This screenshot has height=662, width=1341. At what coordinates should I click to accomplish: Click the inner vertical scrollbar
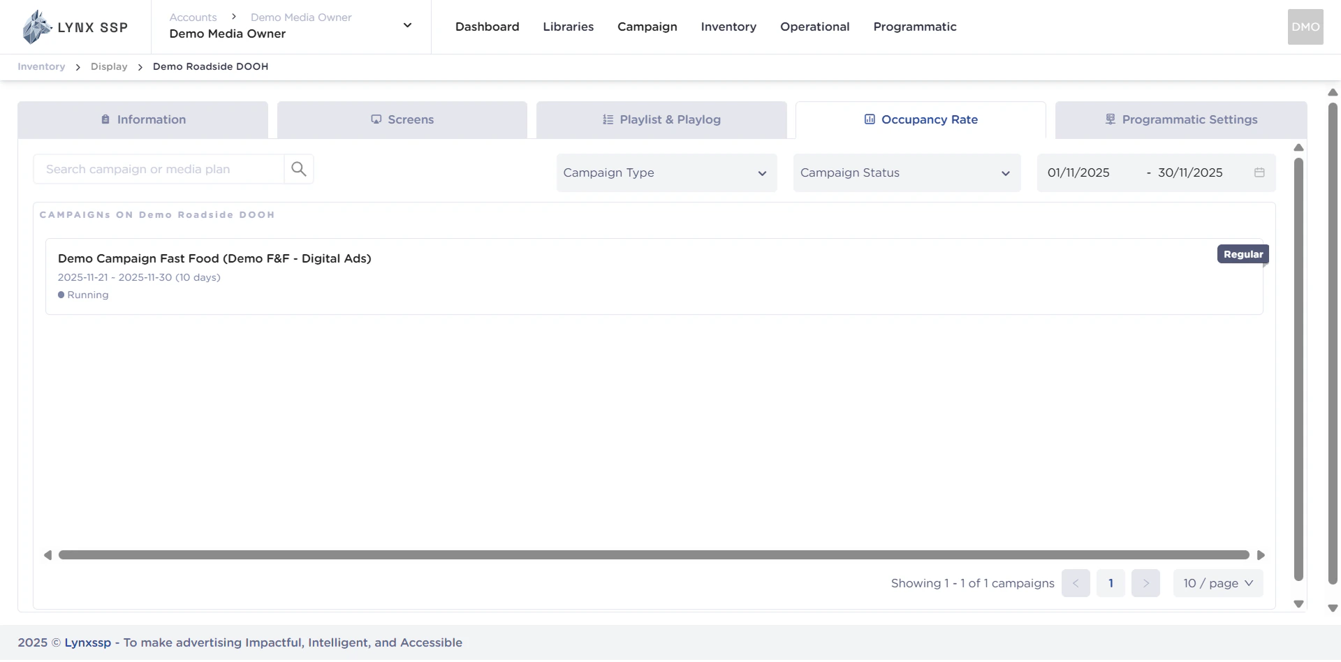coord(1298,369)
